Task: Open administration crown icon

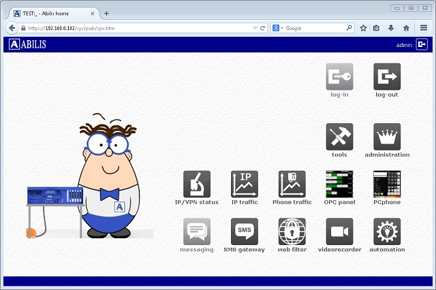Action: tap(387, 137)
